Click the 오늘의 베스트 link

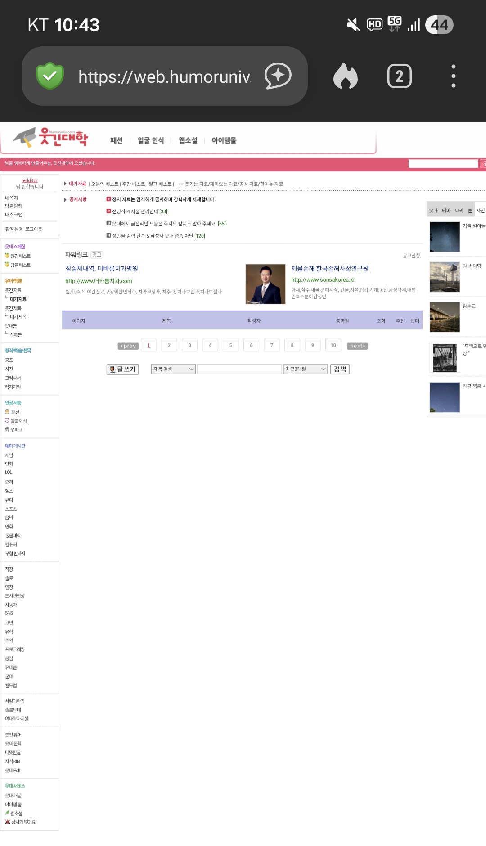point(105,184)
